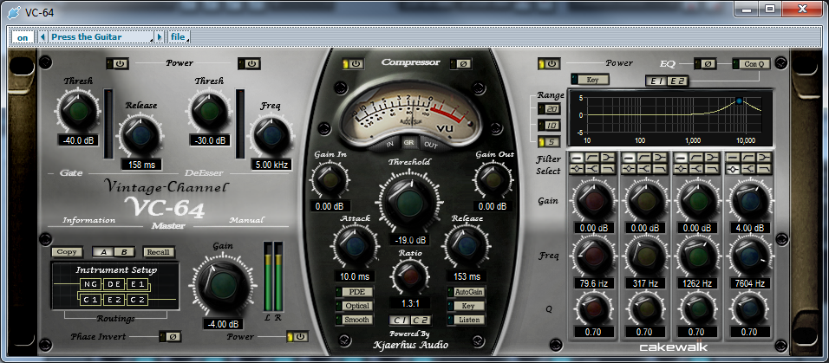Click the -19.0 dB threshold value field
829x363 pixels.
(408, 239)
